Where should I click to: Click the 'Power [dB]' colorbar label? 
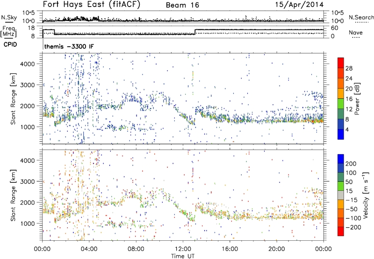coord(357,99)
